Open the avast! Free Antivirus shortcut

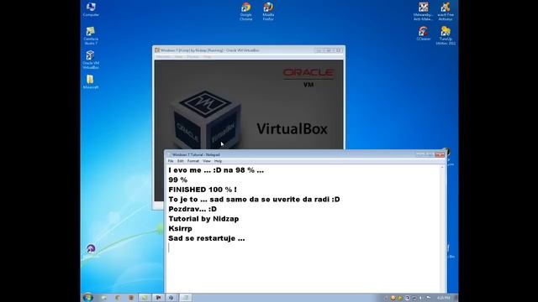pyautogui.click(x=446, y=11)
